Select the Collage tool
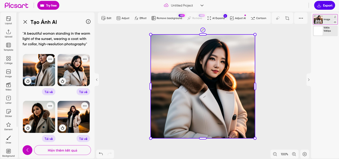The image size is (339, 159). point(8,60)
